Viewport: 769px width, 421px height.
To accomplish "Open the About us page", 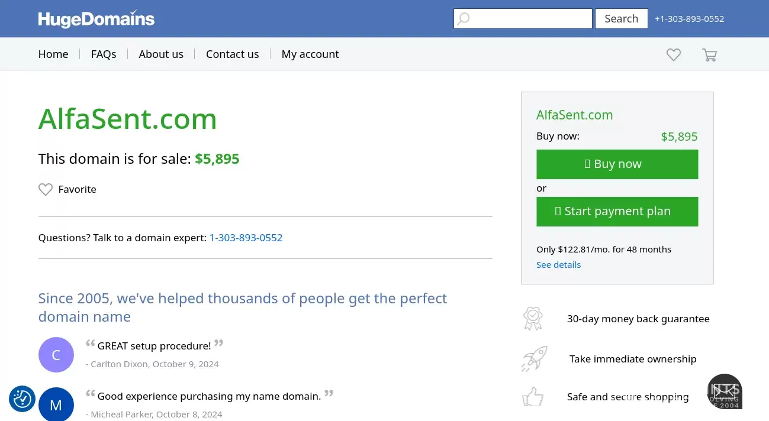I will click(x=161, y=54).
